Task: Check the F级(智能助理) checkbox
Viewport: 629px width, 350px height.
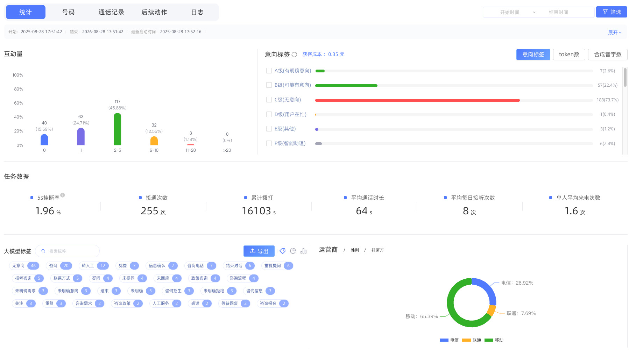Action: (269, 143)
